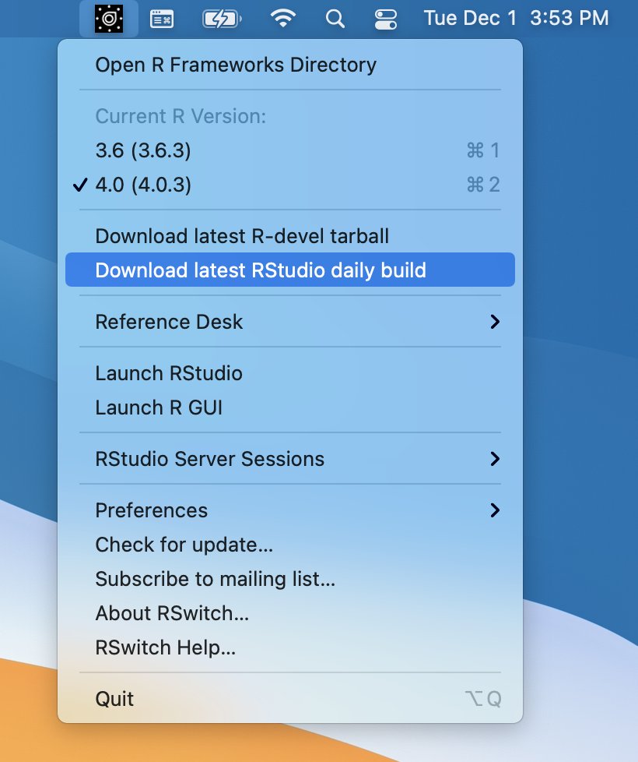Expand the Preferences submenu
Image resolution: width=638 pixels, height=762 pixels.
tap(290, 510)
